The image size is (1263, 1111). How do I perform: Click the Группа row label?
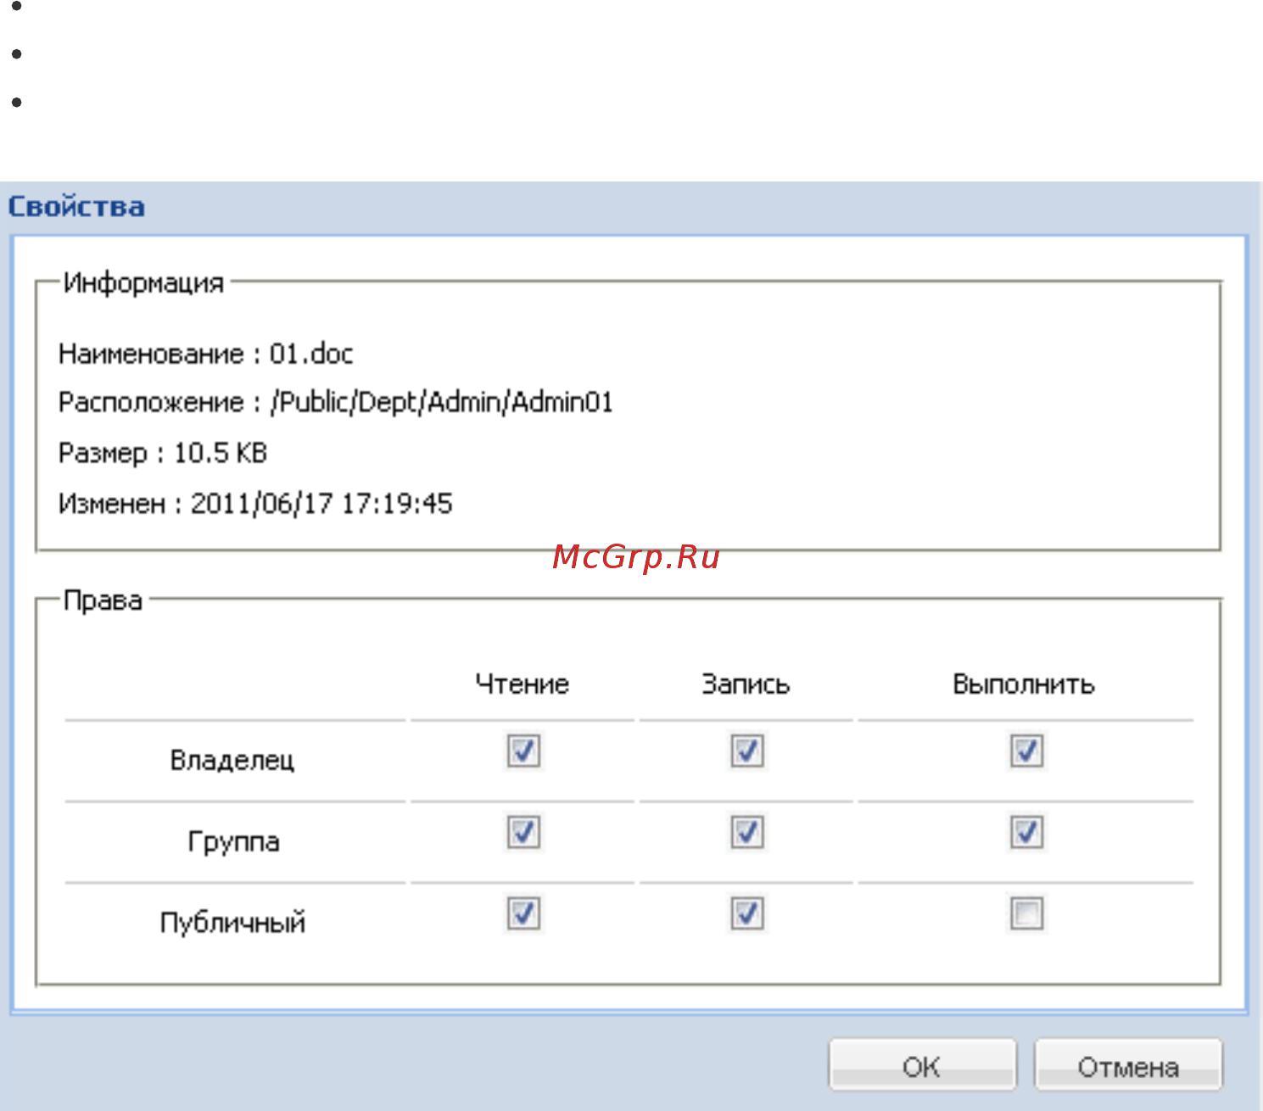(233, 841)
